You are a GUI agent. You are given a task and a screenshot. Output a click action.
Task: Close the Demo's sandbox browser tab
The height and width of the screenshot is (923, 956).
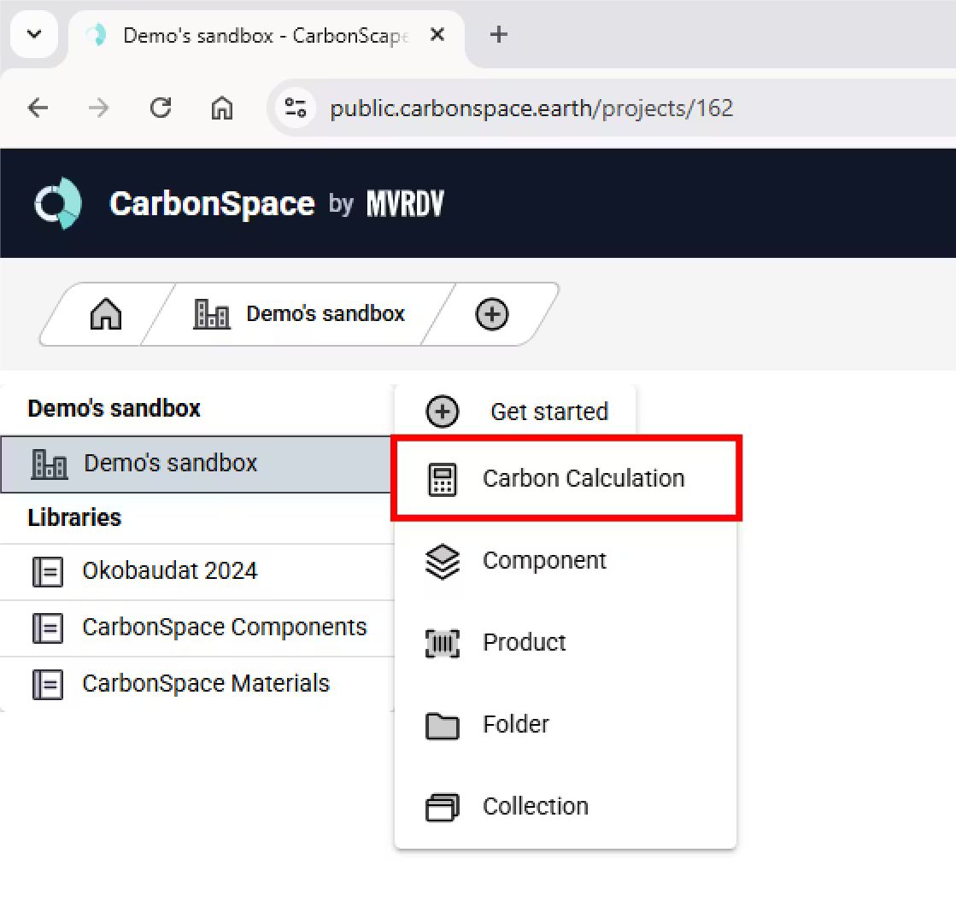tap(437, 35)
